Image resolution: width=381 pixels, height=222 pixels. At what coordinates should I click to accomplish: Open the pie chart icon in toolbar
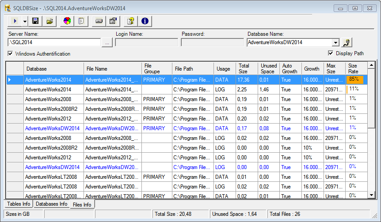[x=67, y=21]
